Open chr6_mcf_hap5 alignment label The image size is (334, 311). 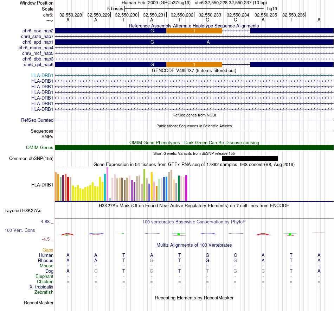point(38,53)
